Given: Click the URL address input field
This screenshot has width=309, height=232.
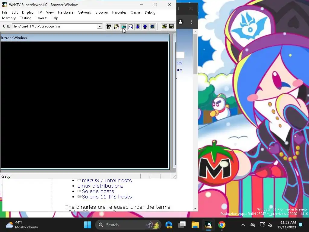Looking at the screenshot, I should point(55,26).
